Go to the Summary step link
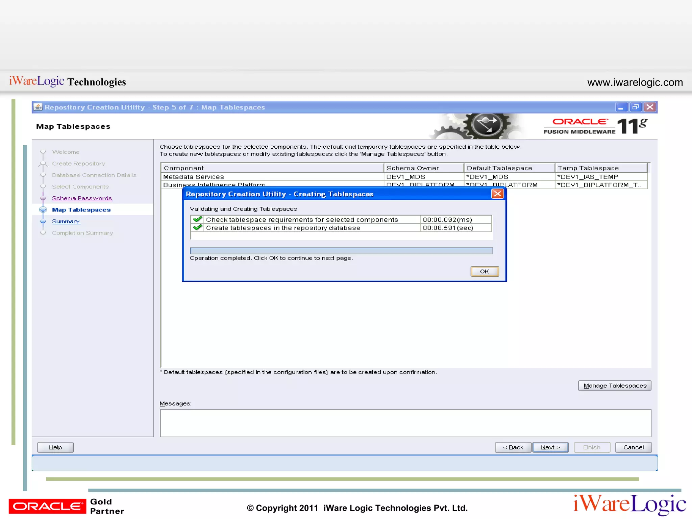Screen dimensions: 692x519 (66, 221)
